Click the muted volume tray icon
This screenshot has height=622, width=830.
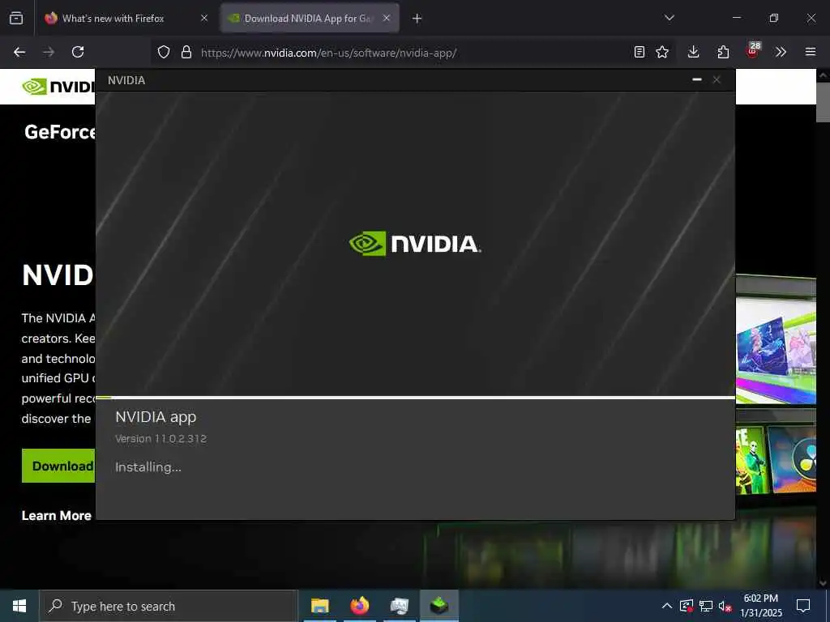click(725, 606)
